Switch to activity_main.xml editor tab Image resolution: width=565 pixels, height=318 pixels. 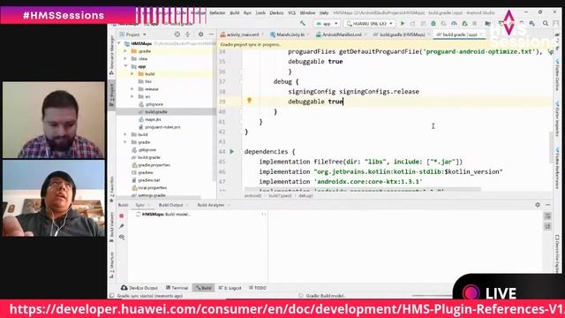point(243,34)
